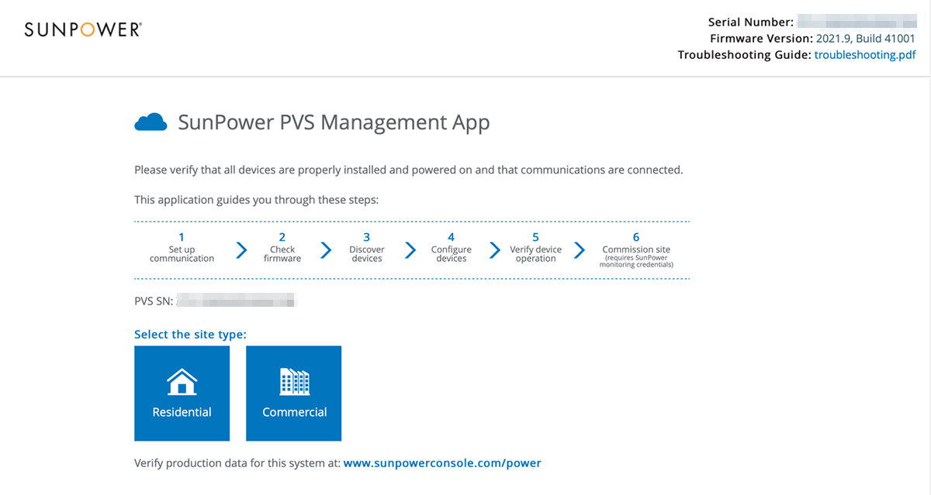
Task: Click the cloud icon next to the app title
Action: [x=151, y=121]
